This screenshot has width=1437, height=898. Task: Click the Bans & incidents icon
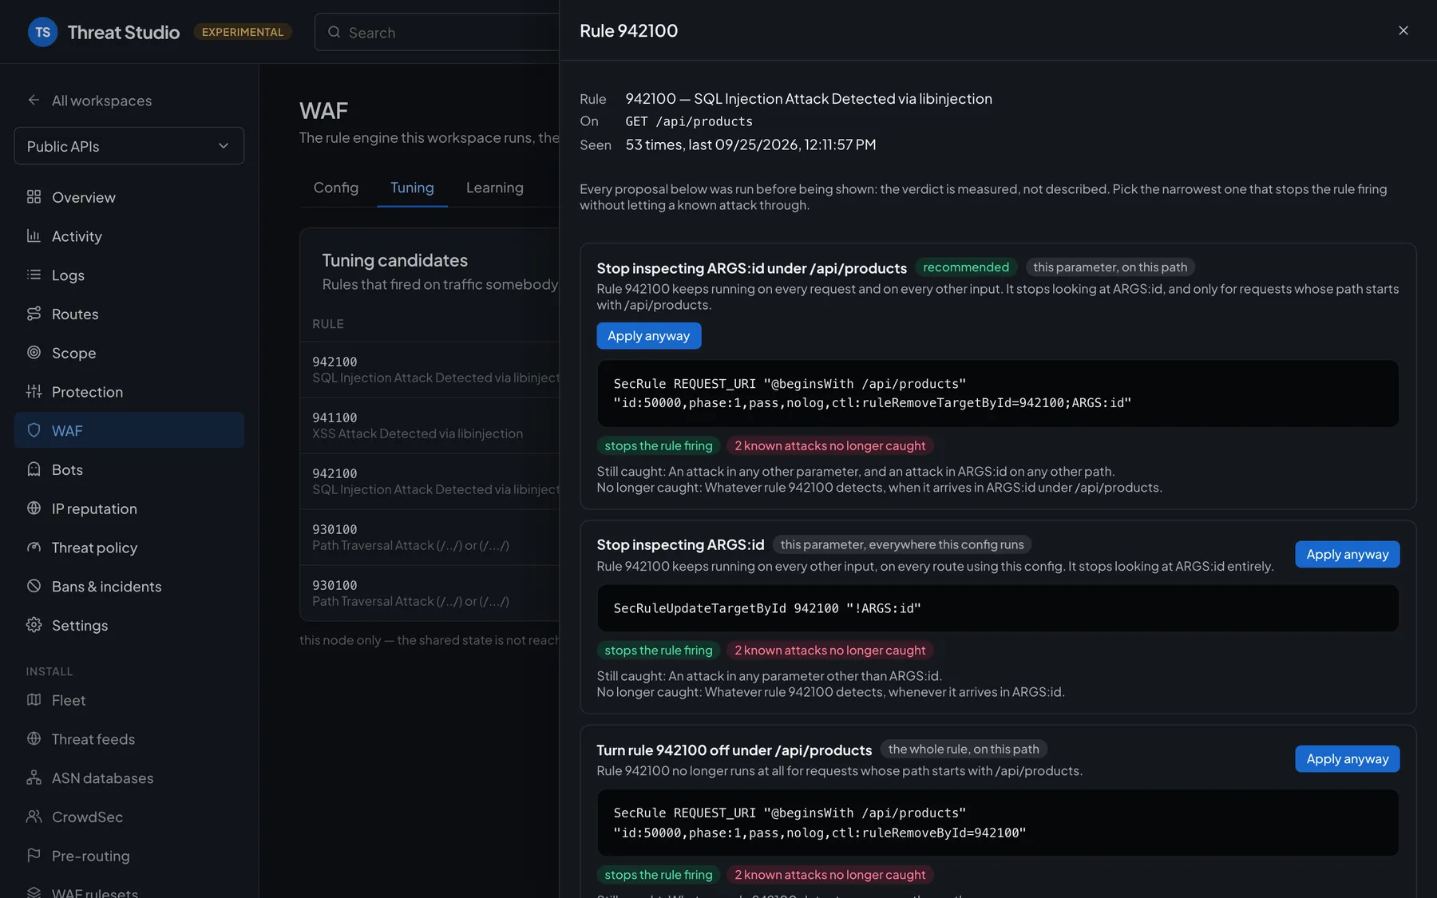tap(34, 587)
